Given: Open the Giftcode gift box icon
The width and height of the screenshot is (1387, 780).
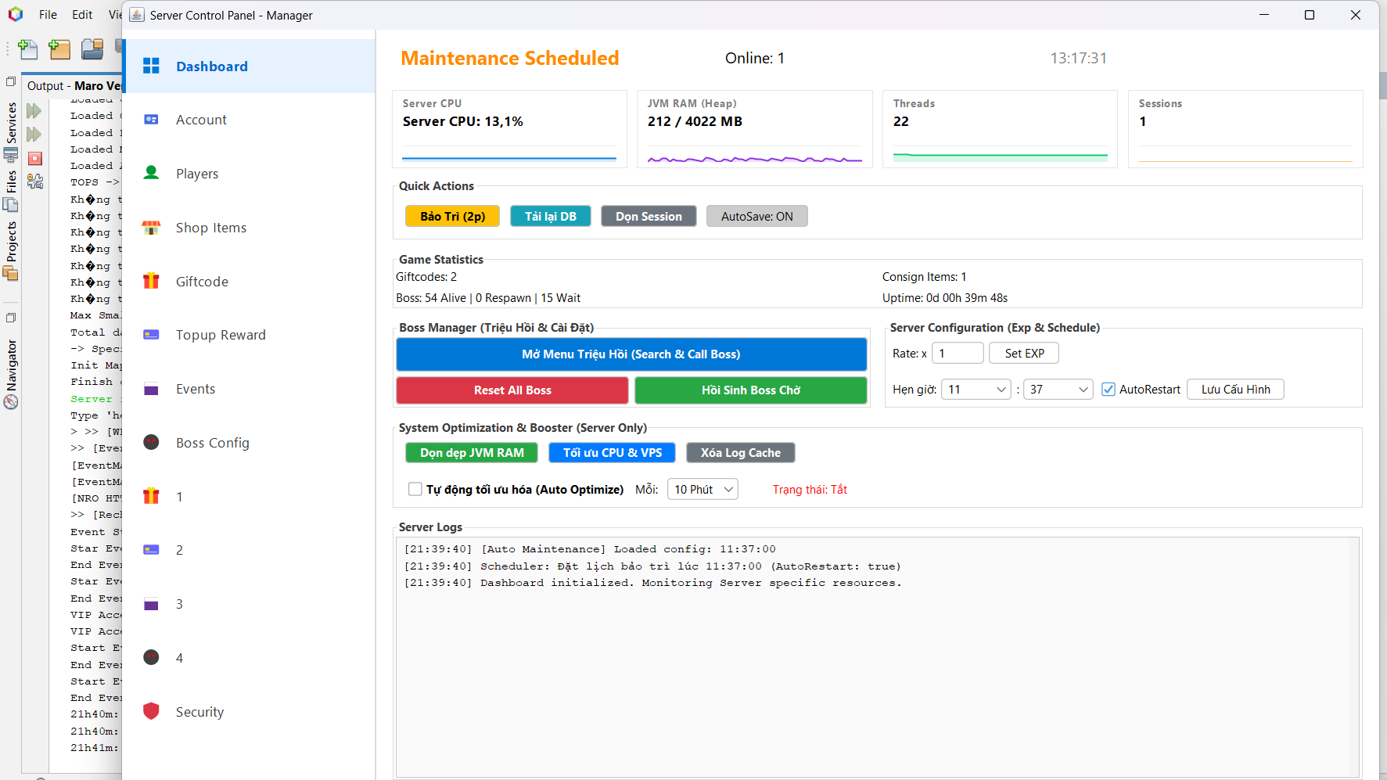Looking at the screenshot, I should point(151,281).
